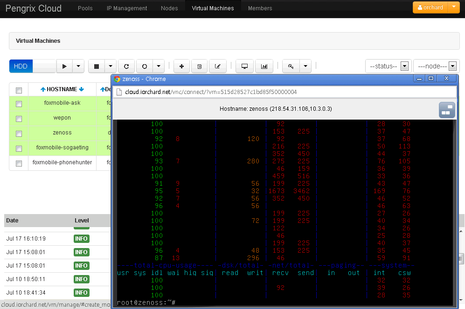Toggle the zenoss row checkbox
Screen dimensions: 465x309
(x=19, y=134)
